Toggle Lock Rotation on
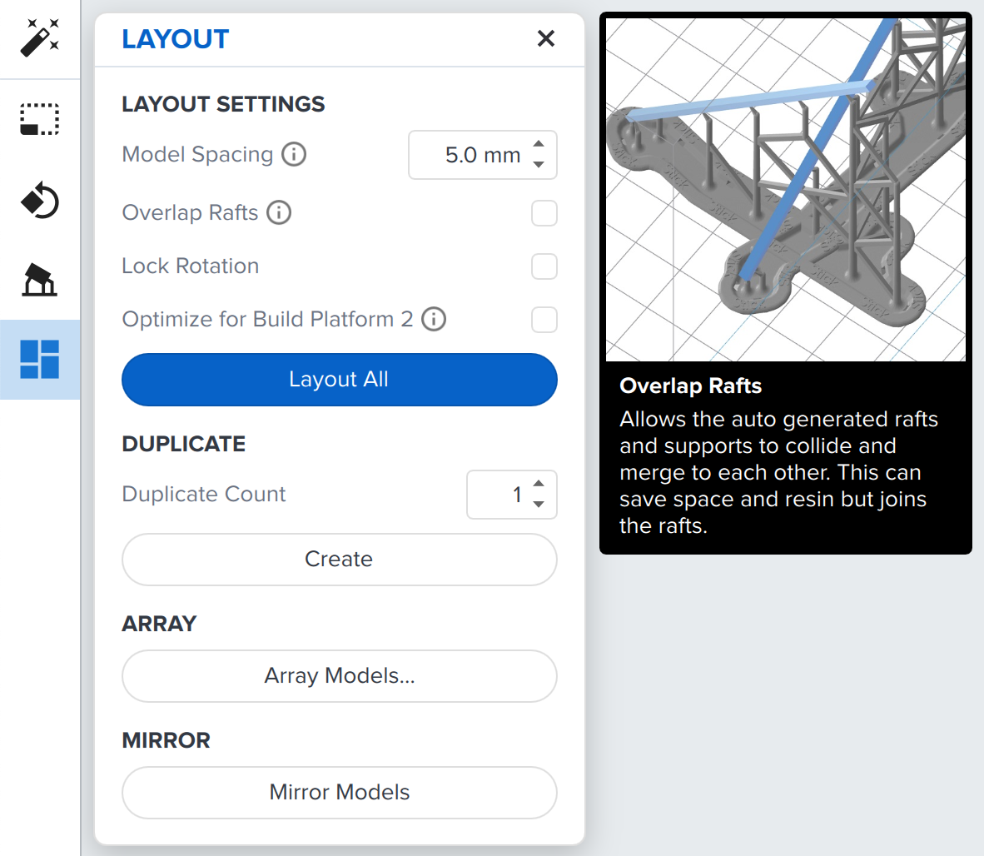The width and height of the screenshot is (984, 856). tap(544, 266)
